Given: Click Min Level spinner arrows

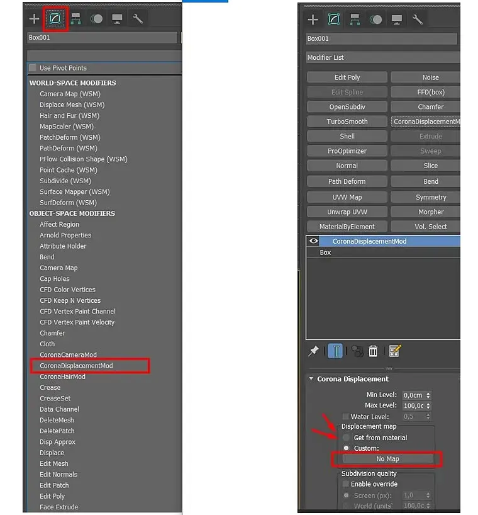Looking at the screenshot, I should [x=428, y=395].
